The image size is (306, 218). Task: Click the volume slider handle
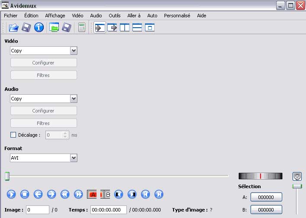[297, 186]
